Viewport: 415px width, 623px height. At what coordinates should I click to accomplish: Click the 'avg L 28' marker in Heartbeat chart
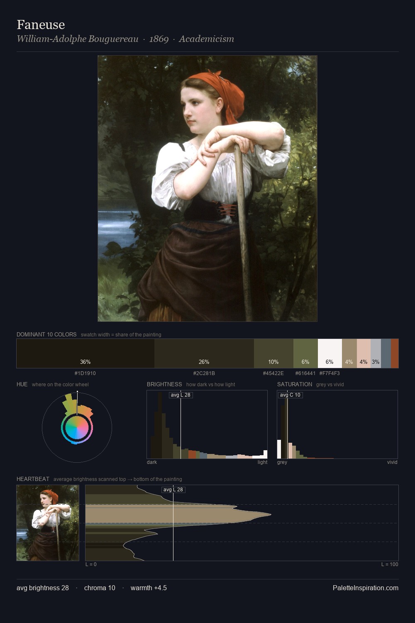tap(173, 490)
